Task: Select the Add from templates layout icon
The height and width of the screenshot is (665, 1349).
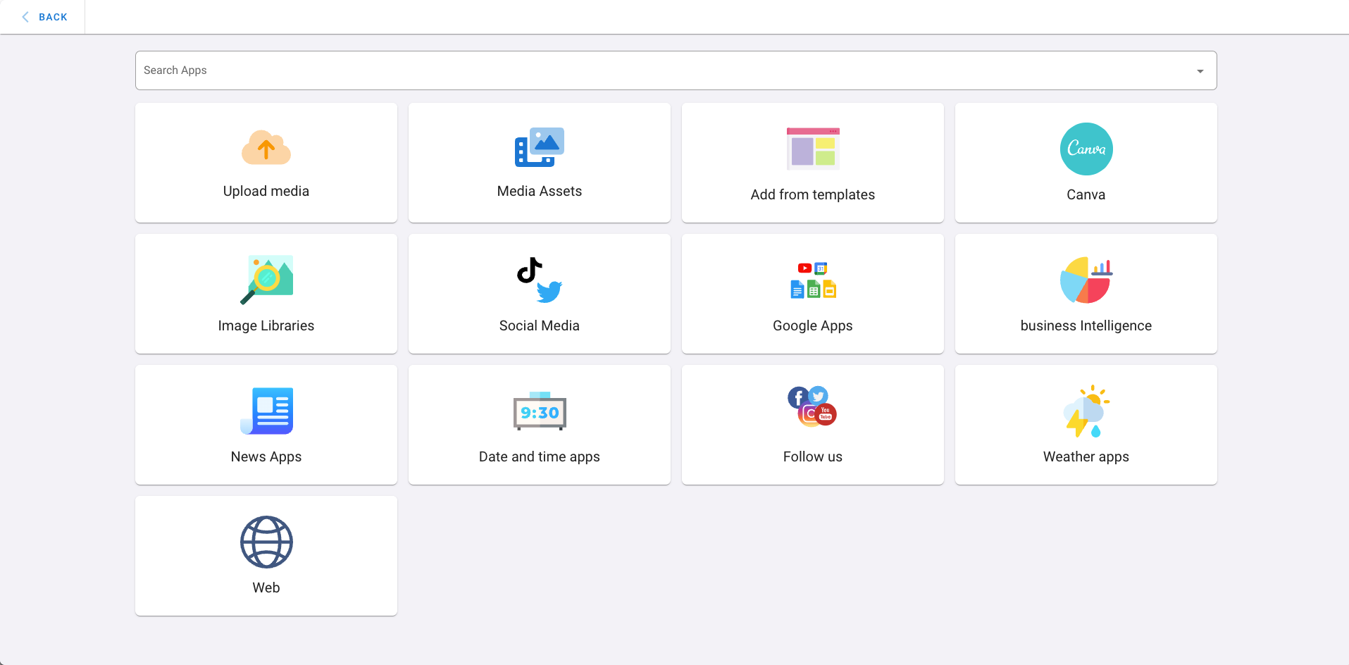Action: [x=813, y=149]
